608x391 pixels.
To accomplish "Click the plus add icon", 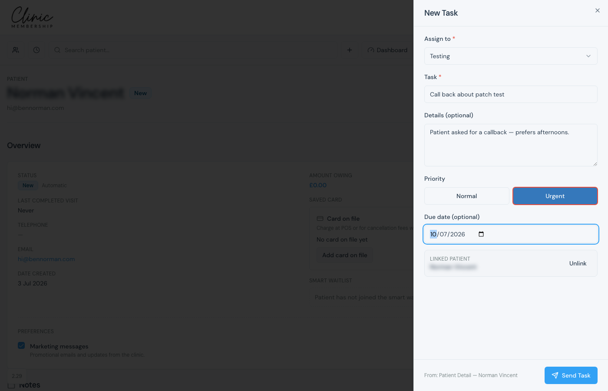I will tap(350, 50).
